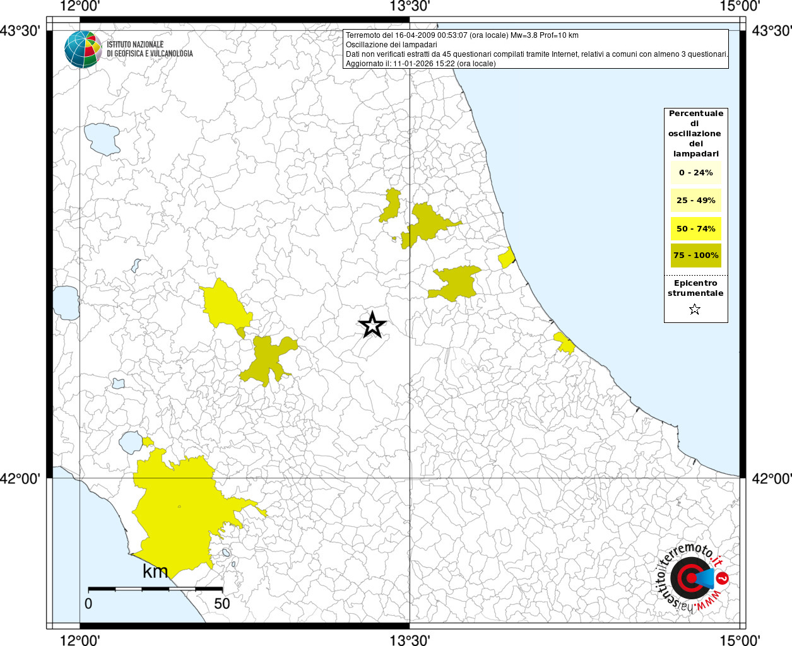Click the lake in the upper-left map area
This screenshot has width=792, height=646.
point(102,139)
